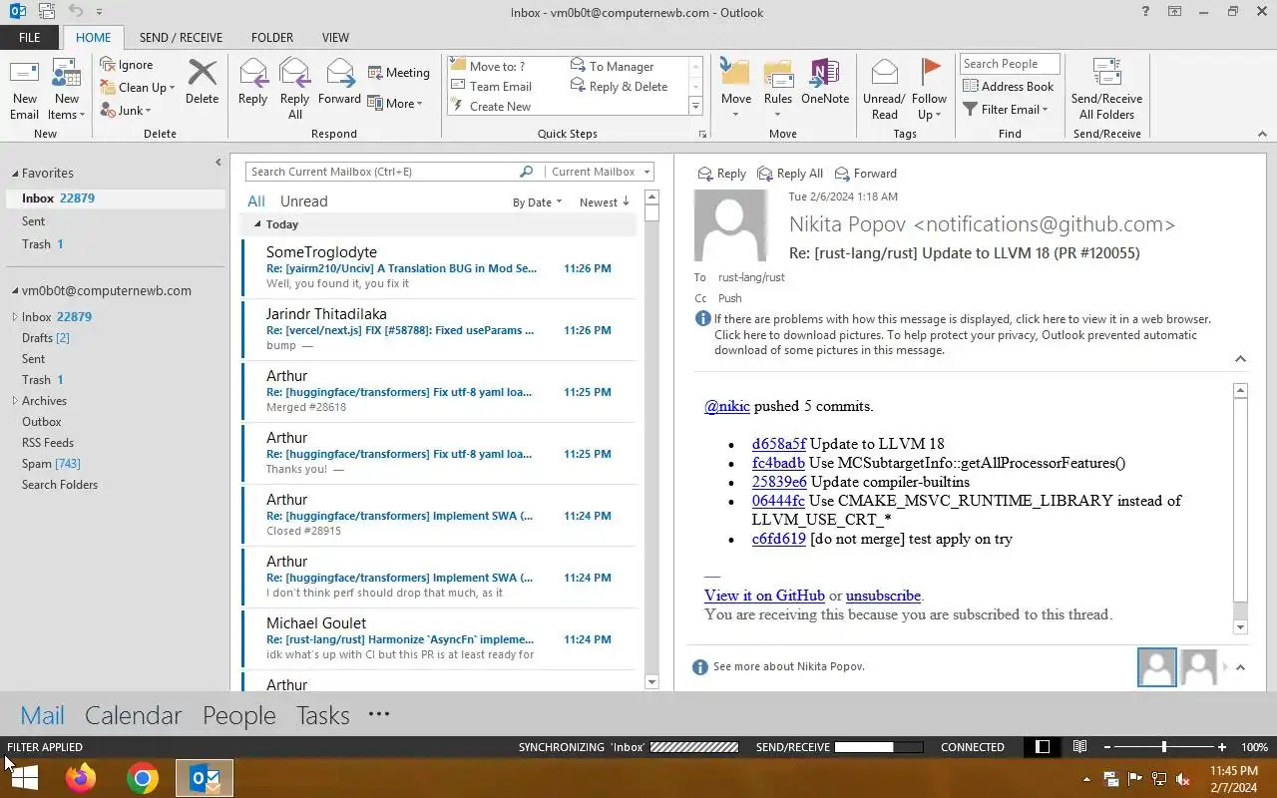Click the unsubscribe link
1277x798 pixels.
pos(883,596)
